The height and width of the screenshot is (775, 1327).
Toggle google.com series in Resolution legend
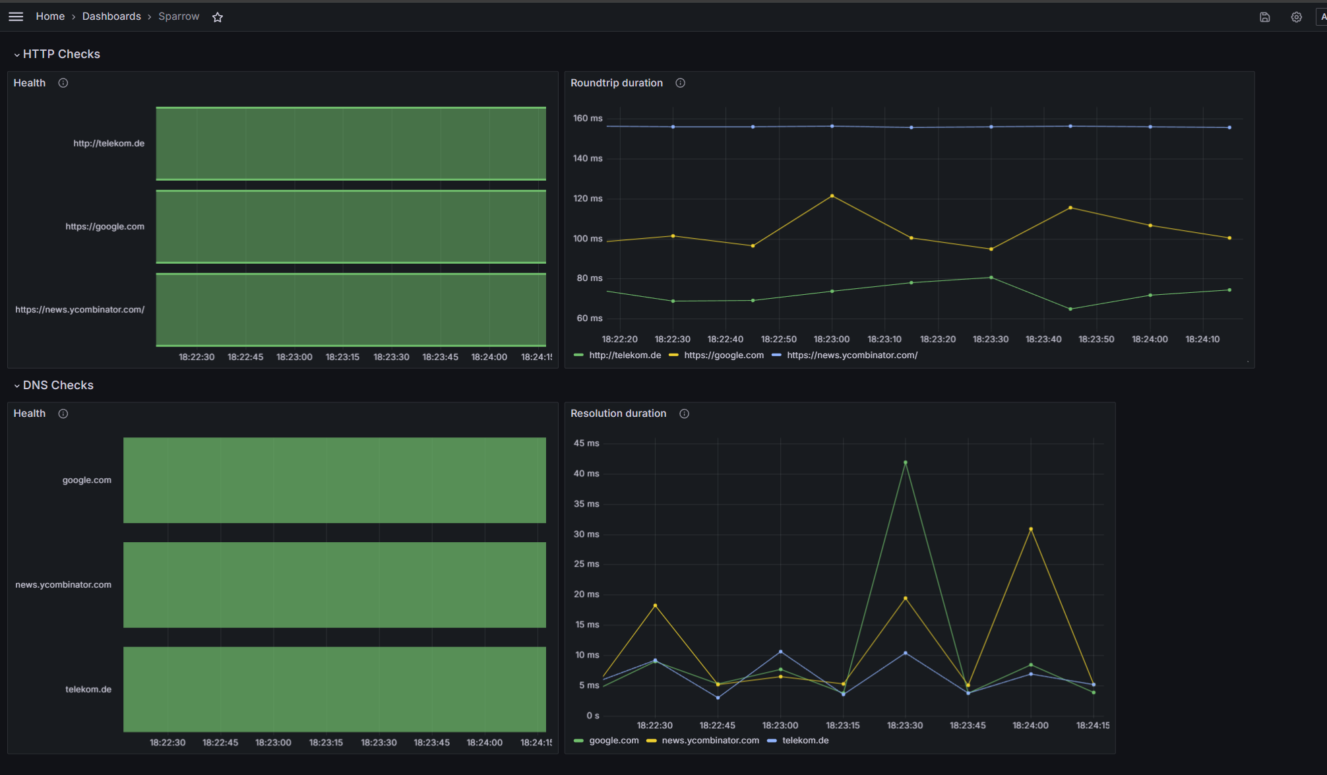[x=613, y=741]
